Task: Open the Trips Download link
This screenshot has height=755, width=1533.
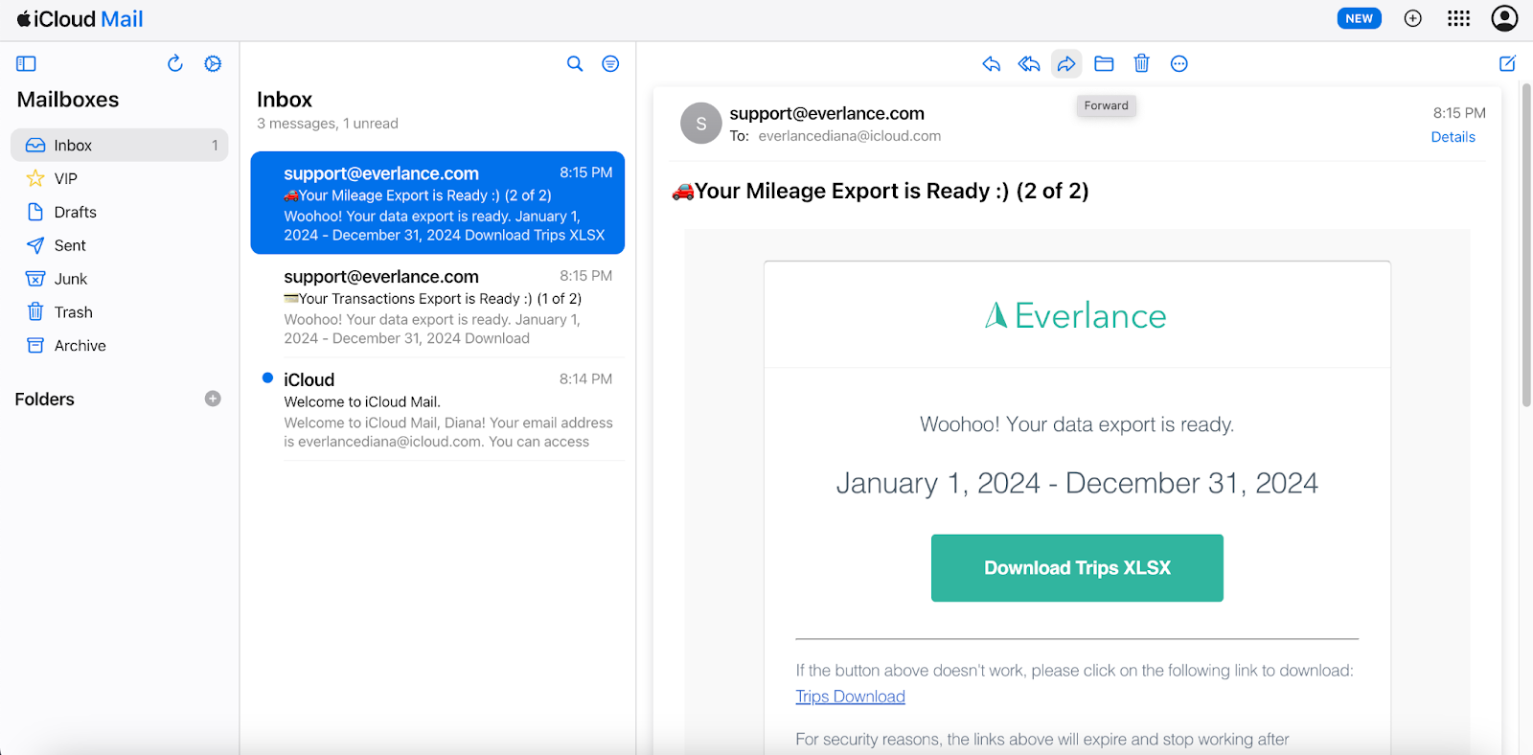Action: [x=850, y=697]
